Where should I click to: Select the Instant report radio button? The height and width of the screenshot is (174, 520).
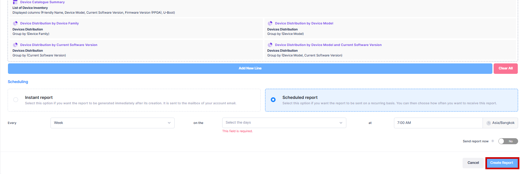point(16,100)
